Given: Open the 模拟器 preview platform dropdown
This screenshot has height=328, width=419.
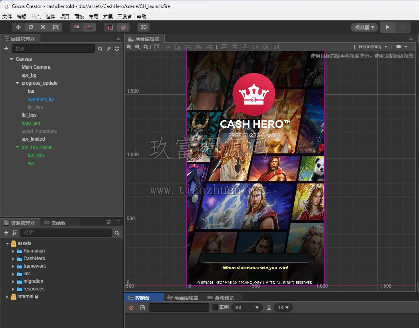Looking at the screenshot, I should tap(364, 27).
